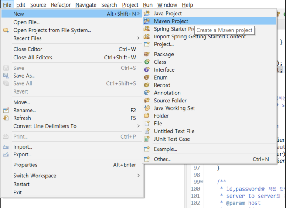This screenshot has width=286, height=208.
Task: Open the Navigate menu in menu bar
Action: click(86, 5)
